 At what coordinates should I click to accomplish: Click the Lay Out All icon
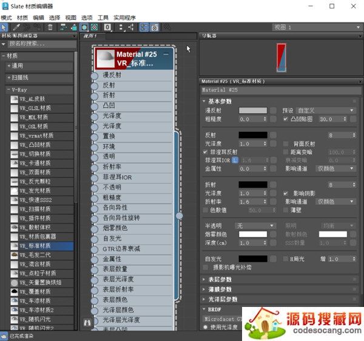[121, 27]
